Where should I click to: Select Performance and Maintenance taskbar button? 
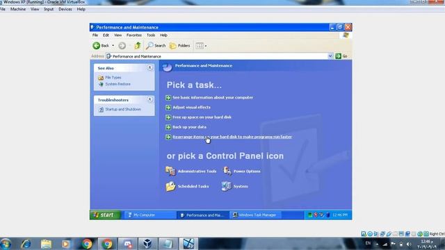[x=202, y=215]
